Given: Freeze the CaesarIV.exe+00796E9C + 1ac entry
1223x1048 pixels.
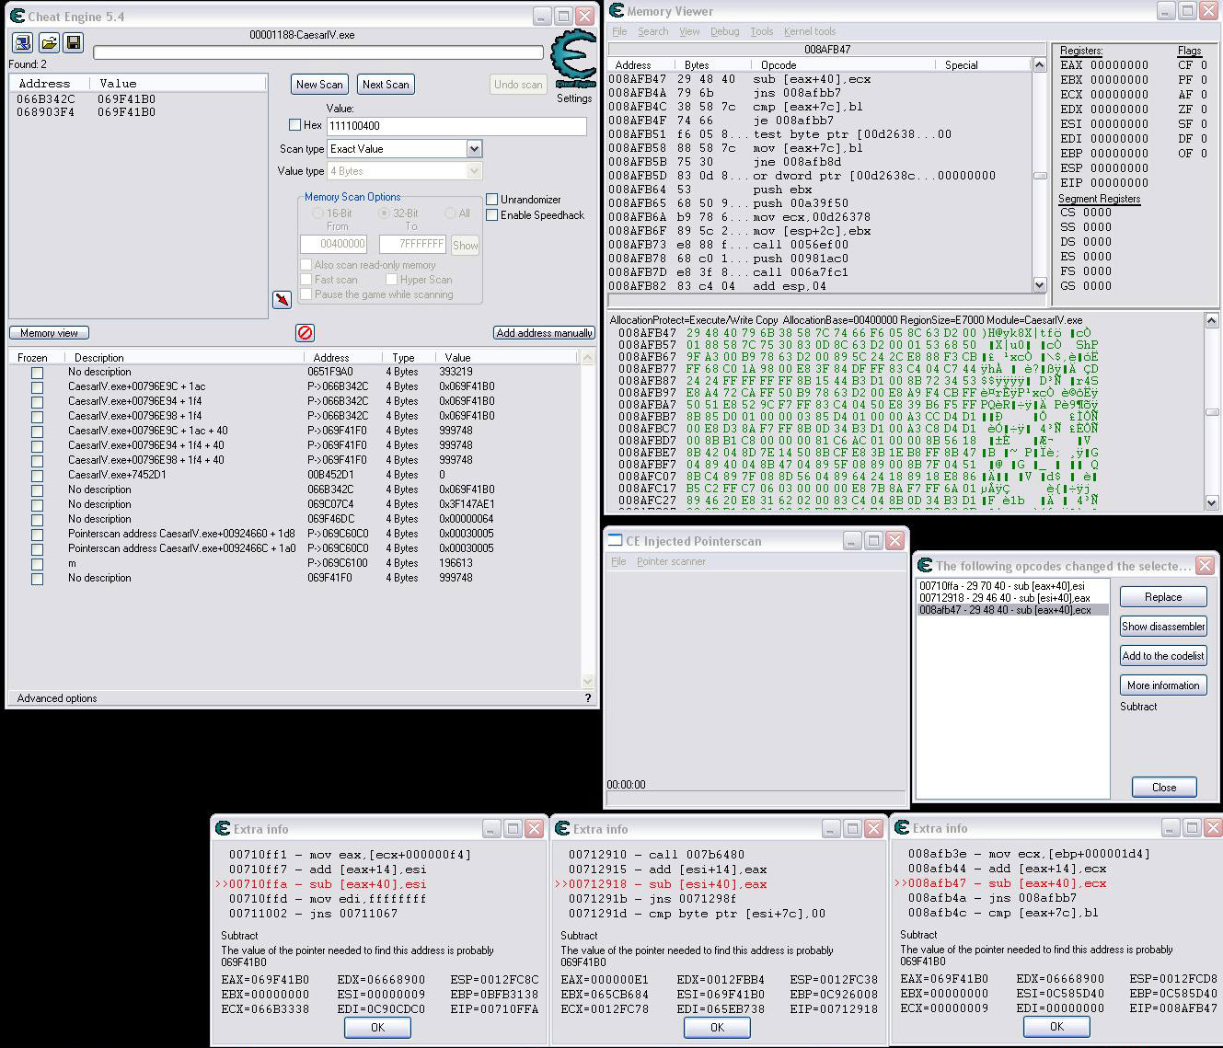Looking at the screenshot, I should (x=37, y=387).
